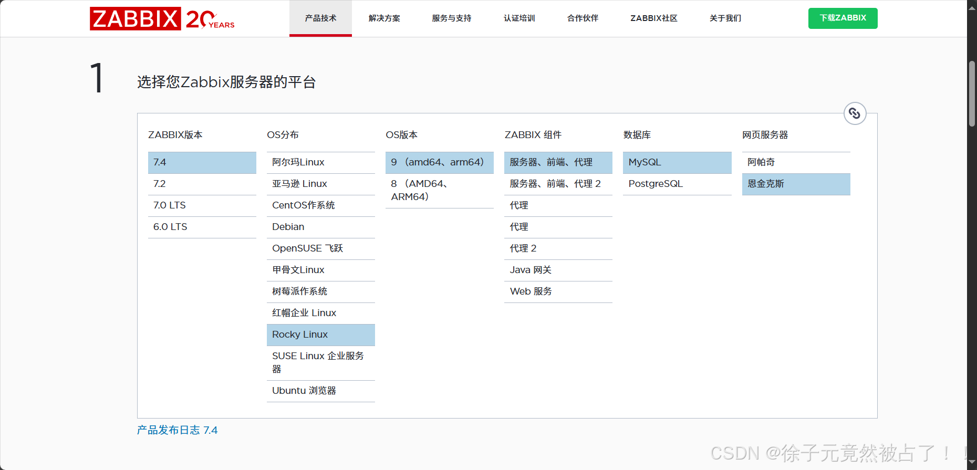Screen dimensions: 977x470
Task: Open the 产品技术 menu tab
Action: coord(320,18)
